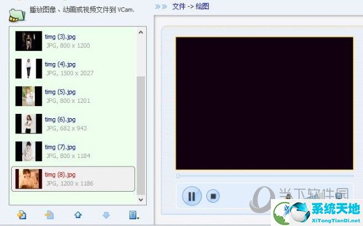Click the text JPG, 682 x 943

[x=66, y=128]
